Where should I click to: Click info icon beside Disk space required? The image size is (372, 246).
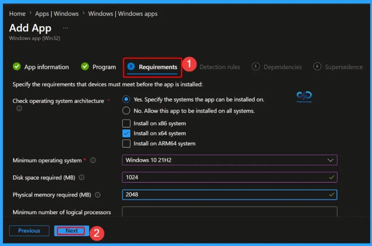click(x=82, y=177)
